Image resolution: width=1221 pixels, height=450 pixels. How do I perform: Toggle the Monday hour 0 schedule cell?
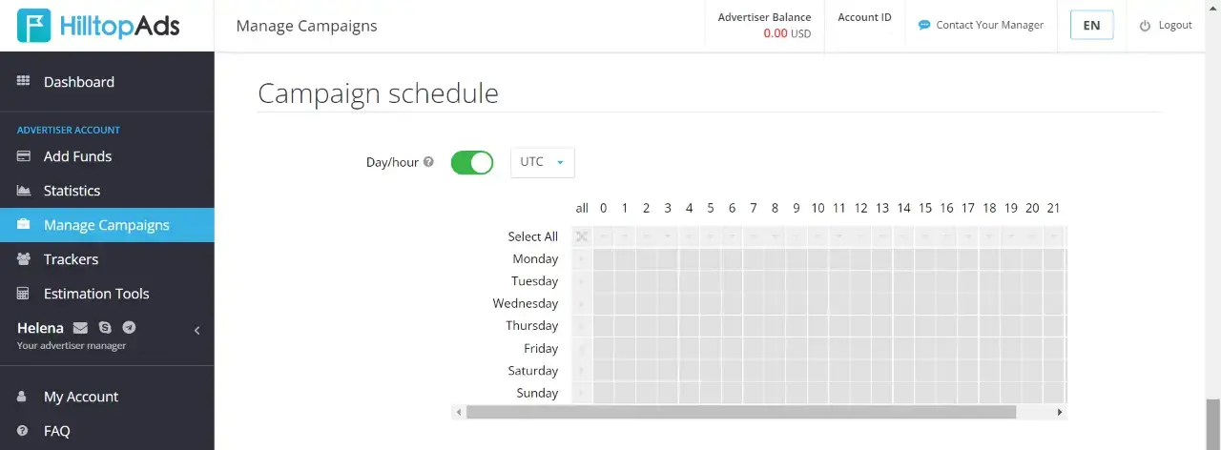603,258
